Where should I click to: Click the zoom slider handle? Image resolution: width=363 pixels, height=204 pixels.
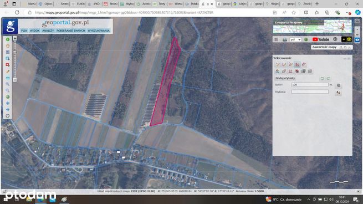tap(15, 52)
